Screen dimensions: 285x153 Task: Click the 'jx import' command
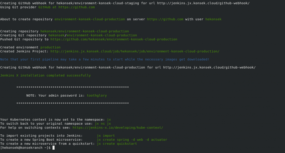[106, 136]
